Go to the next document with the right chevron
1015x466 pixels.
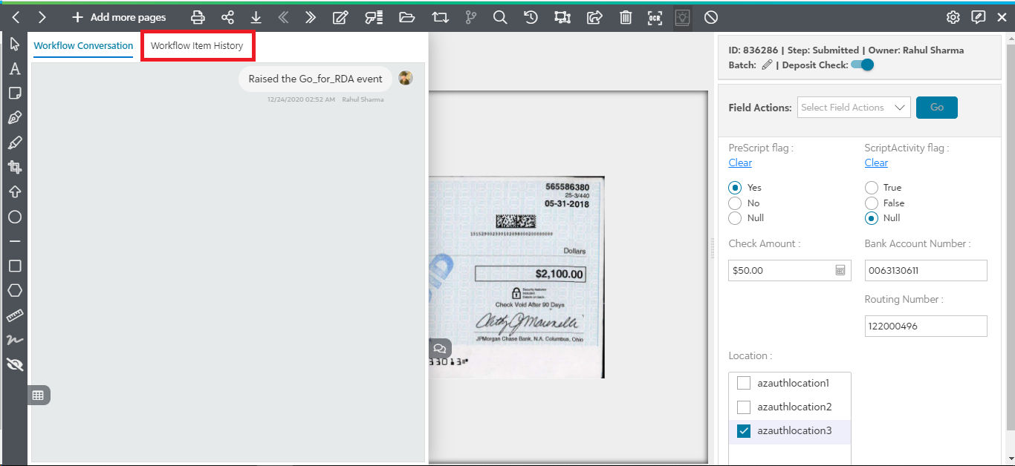click(x=42, y=17)
